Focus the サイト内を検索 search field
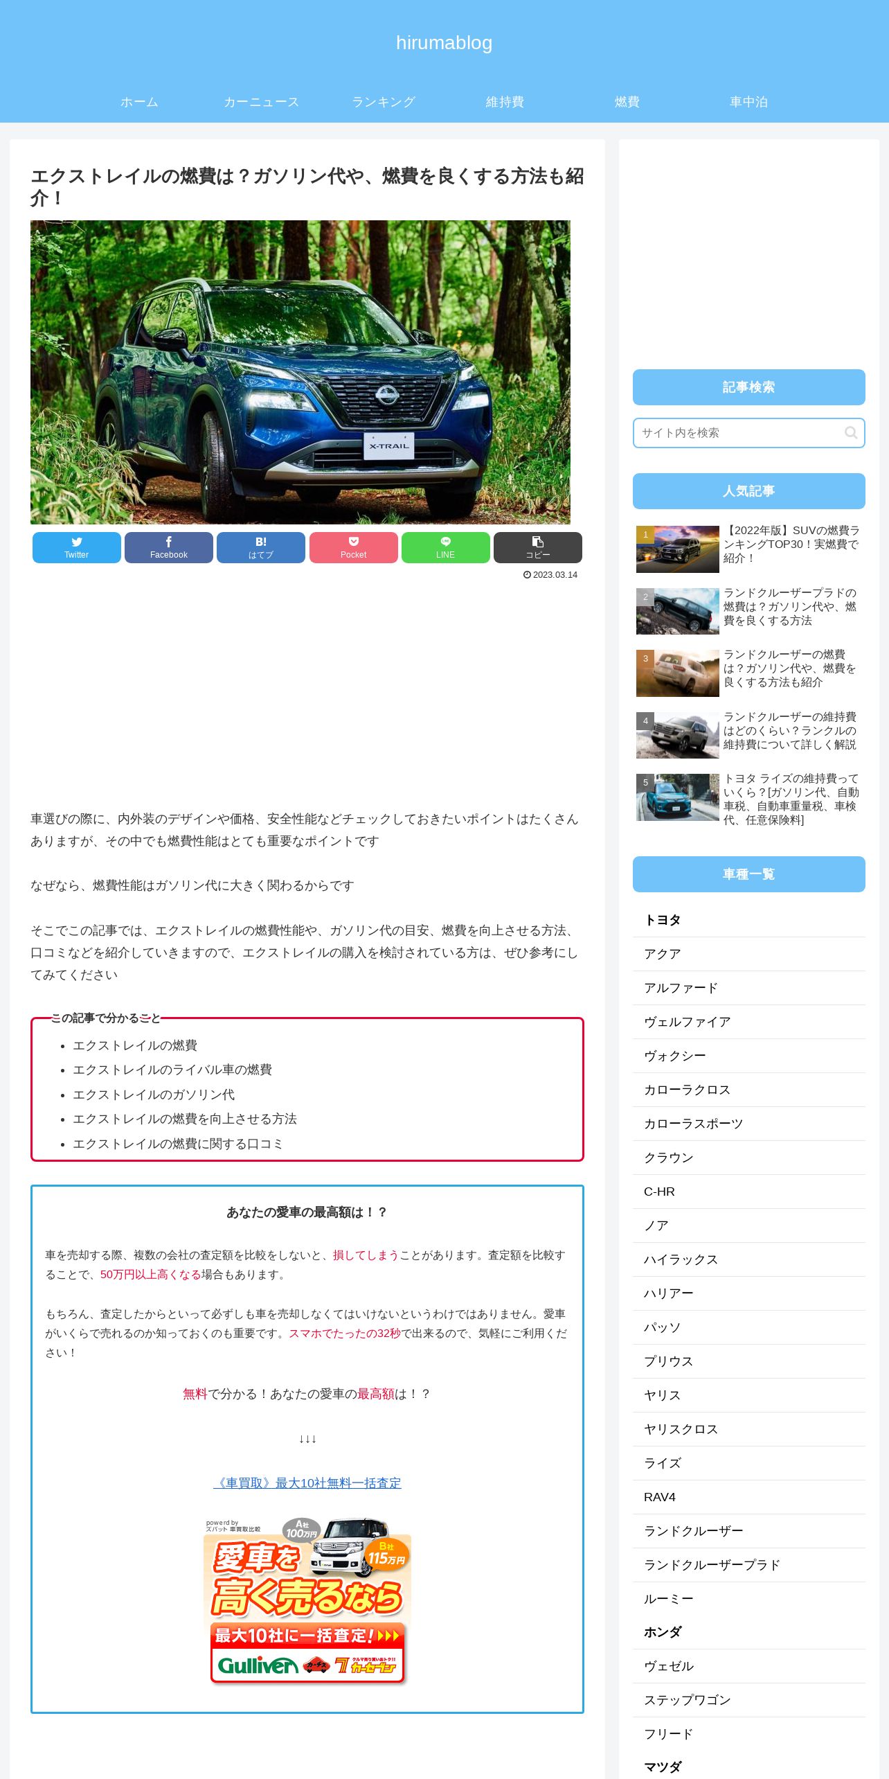 (x=748, y=433)
